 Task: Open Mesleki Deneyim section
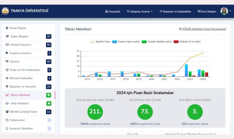click(x=28, y=45)
